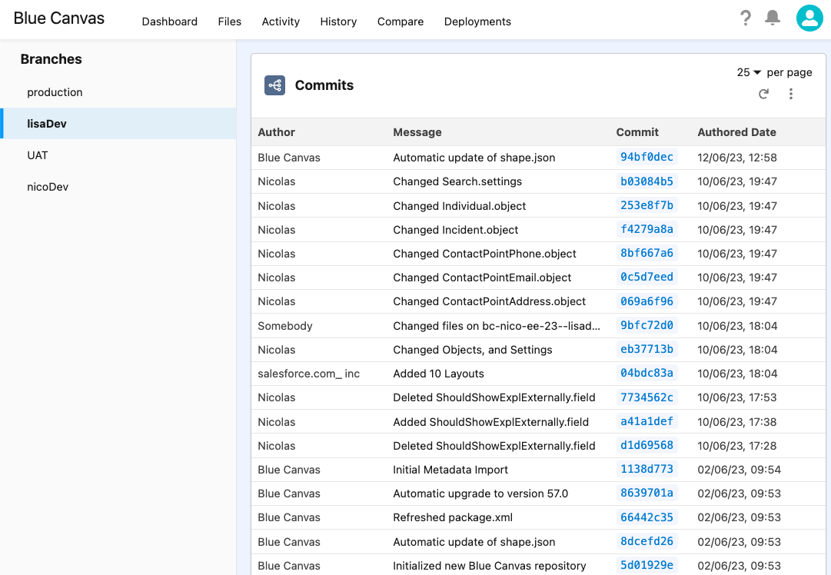This screenshot has width=831, height=575.
Task: Open the History tab
Action: pos(338,22)
